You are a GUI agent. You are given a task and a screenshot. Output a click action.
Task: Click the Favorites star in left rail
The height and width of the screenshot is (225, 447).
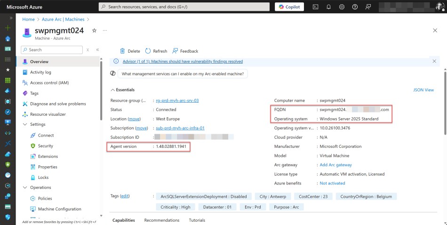(8, 70)
